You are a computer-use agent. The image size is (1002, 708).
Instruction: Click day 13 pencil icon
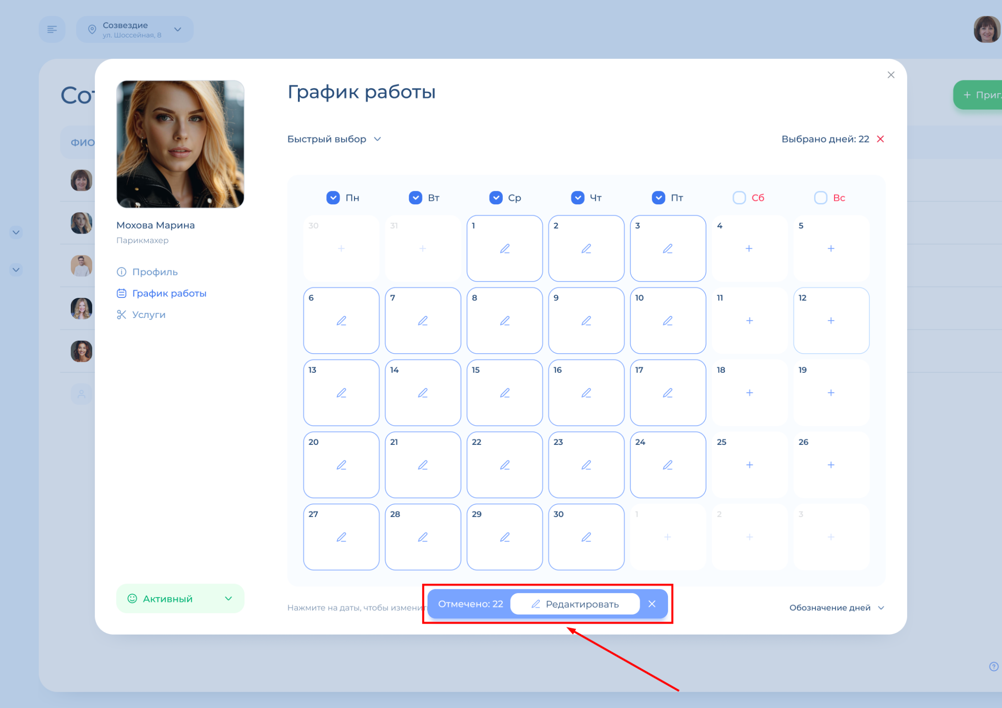click(341, 393)
